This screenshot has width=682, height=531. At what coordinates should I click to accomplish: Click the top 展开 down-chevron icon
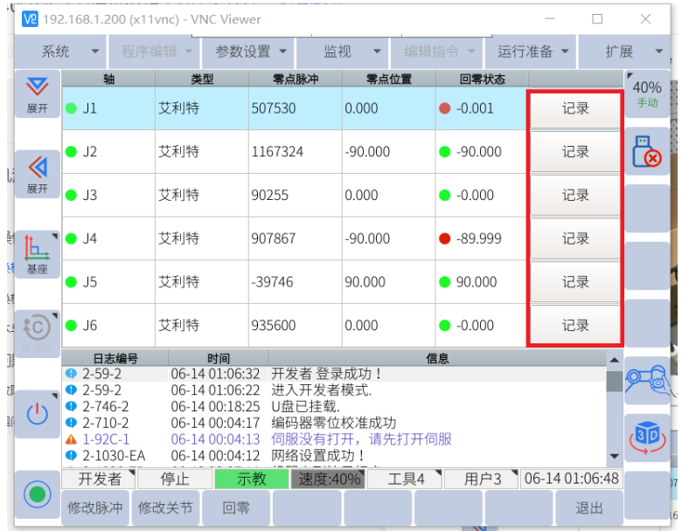[37, 93]
